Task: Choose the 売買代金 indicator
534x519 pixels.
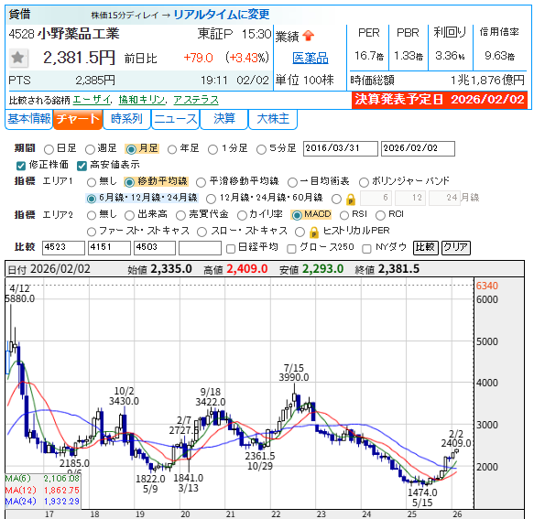Action: coord(180,215)
